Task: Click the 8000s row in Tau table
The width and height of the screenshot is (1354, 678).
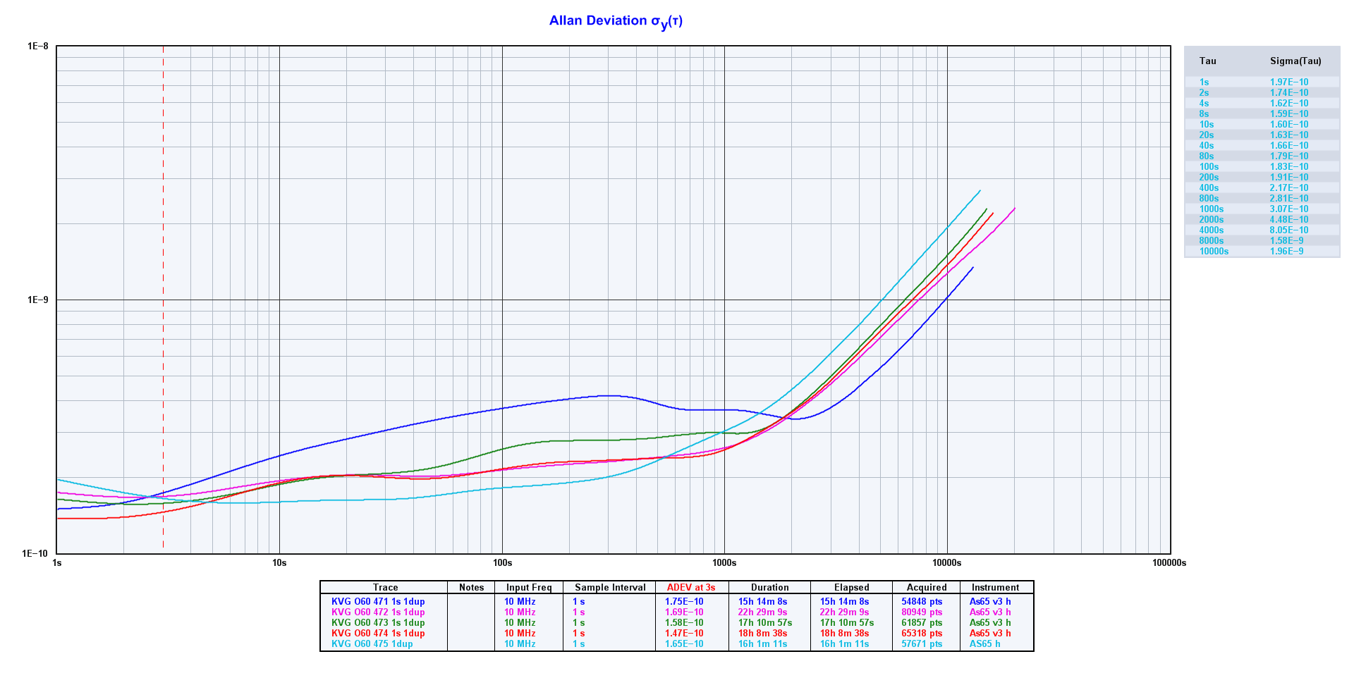Action: click(1262, 241)
